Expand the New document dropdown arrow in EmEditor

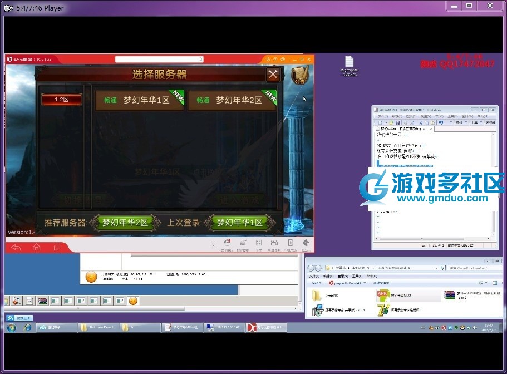386,122
